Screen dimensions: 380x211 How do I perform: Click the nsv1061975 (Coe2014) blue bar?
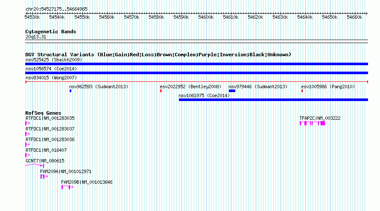(x=273, y=100)
